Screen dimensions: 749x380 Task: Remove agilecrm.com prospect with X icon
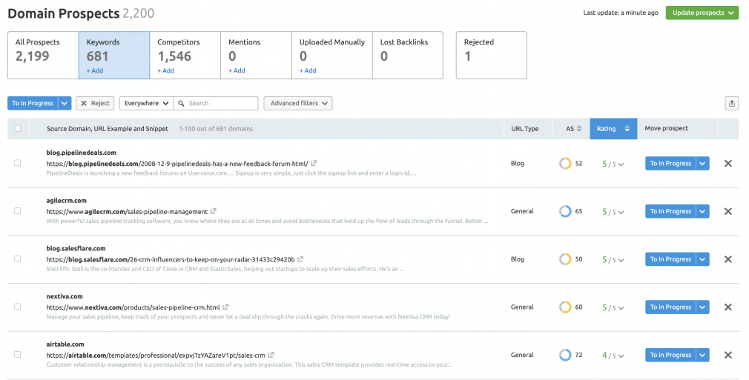(x=728, y=211)
